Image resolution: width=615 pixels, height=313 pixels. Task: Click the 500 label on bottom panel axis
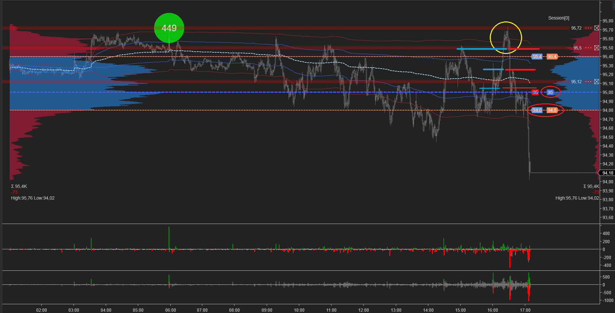(x=606, y=277)
